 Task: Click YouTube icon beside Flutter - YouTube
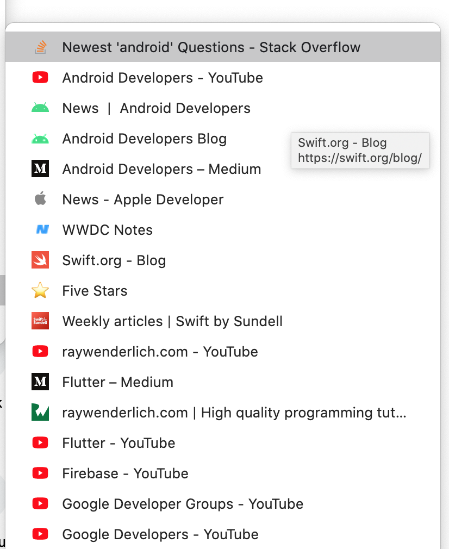(40, 442)
